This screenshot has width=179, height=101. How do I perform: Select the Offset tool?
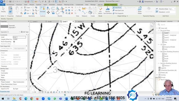[x=53, y=8]
